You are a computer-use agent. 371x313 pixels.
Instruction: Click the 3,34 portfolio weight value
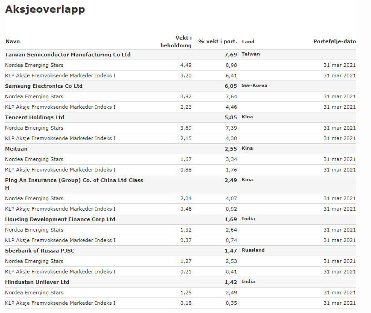pyautogui.click(x=231, y=159)
